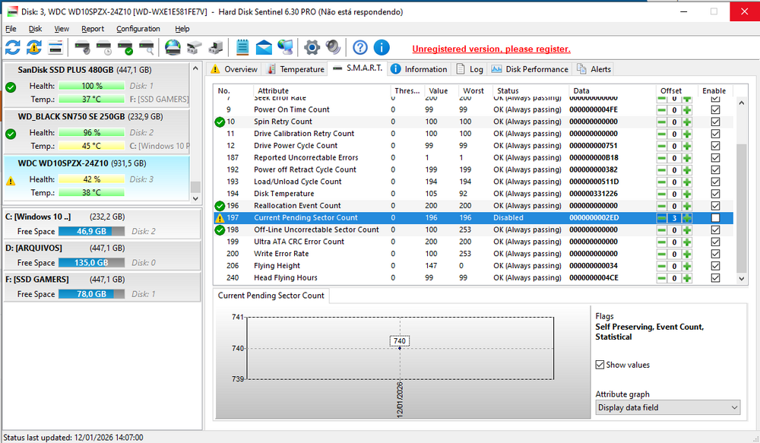Increase offset for Current Pending Sector Count

(x=687, y=218)
